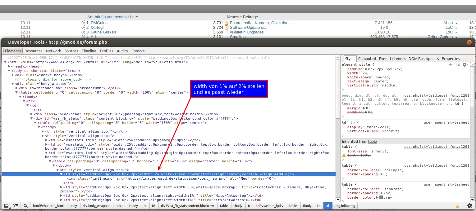The height and width of the screenshot is (211, 476).
Task: Switch to the Network panel tab
Action: pos(53,51)
